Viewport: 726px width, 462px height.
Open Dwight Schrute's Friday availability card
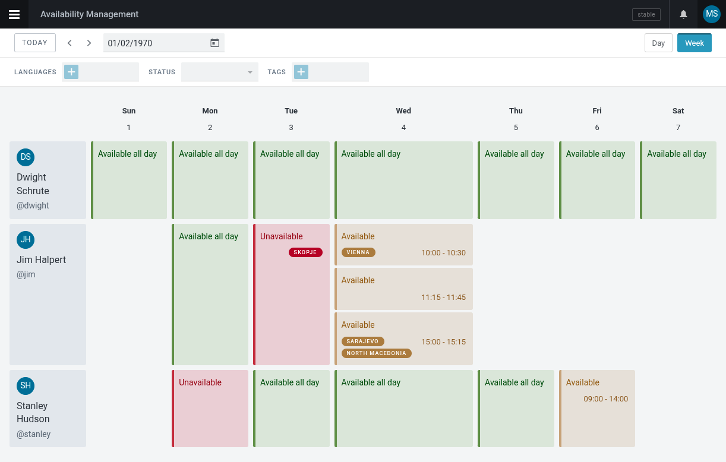(597, 180)
